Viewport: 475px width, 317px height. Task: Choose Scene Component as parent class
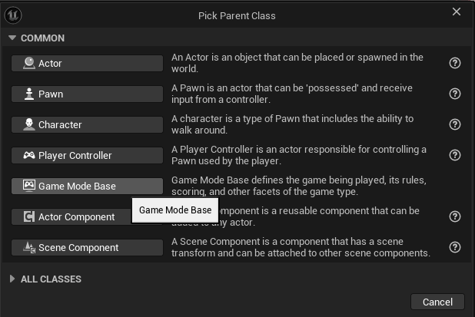87,247
